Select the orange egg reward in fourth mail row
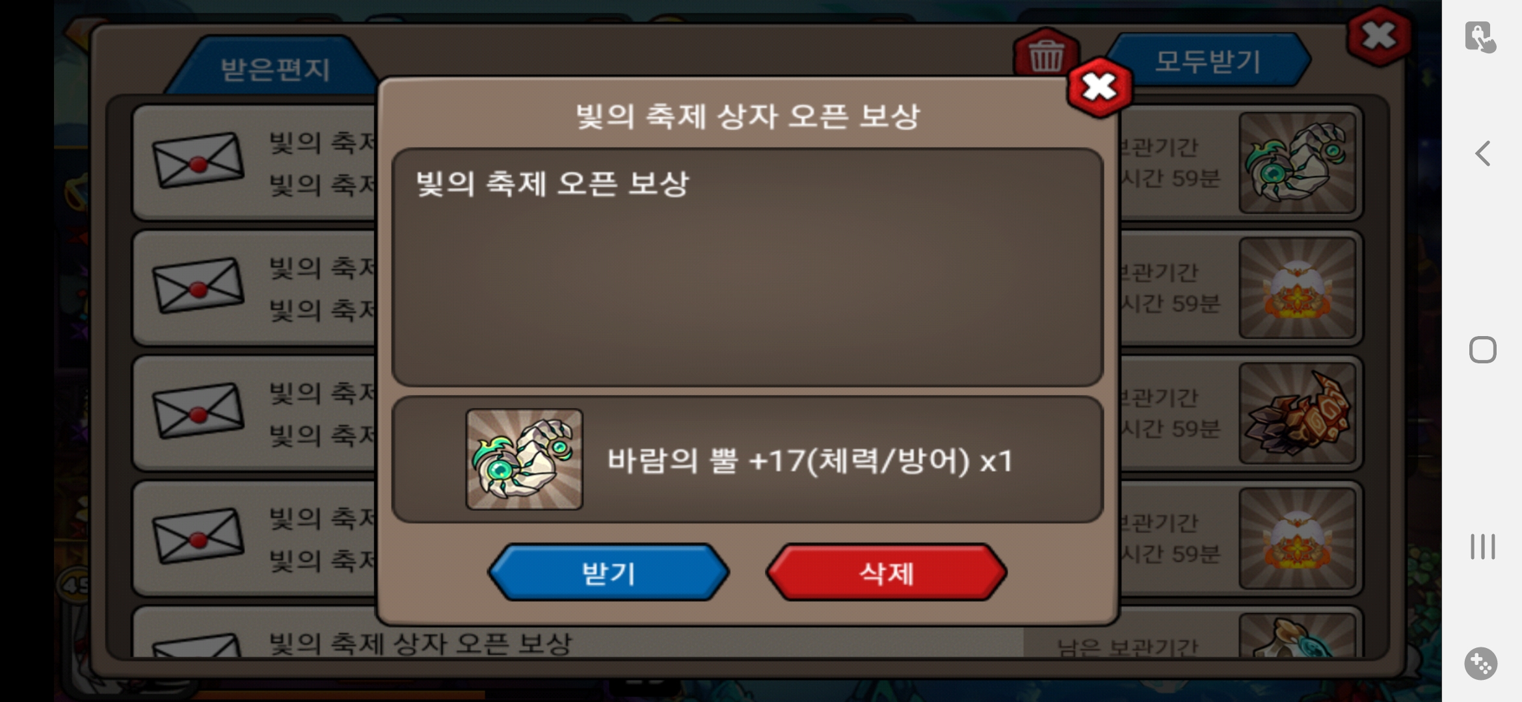 click(x=1298, y=539)
